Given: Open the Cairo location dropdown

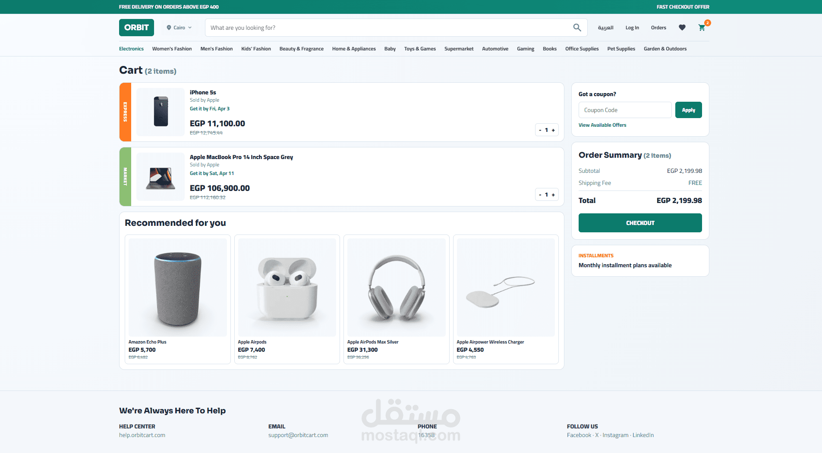Looking at the screenshot, I should [x=179, y=28].
